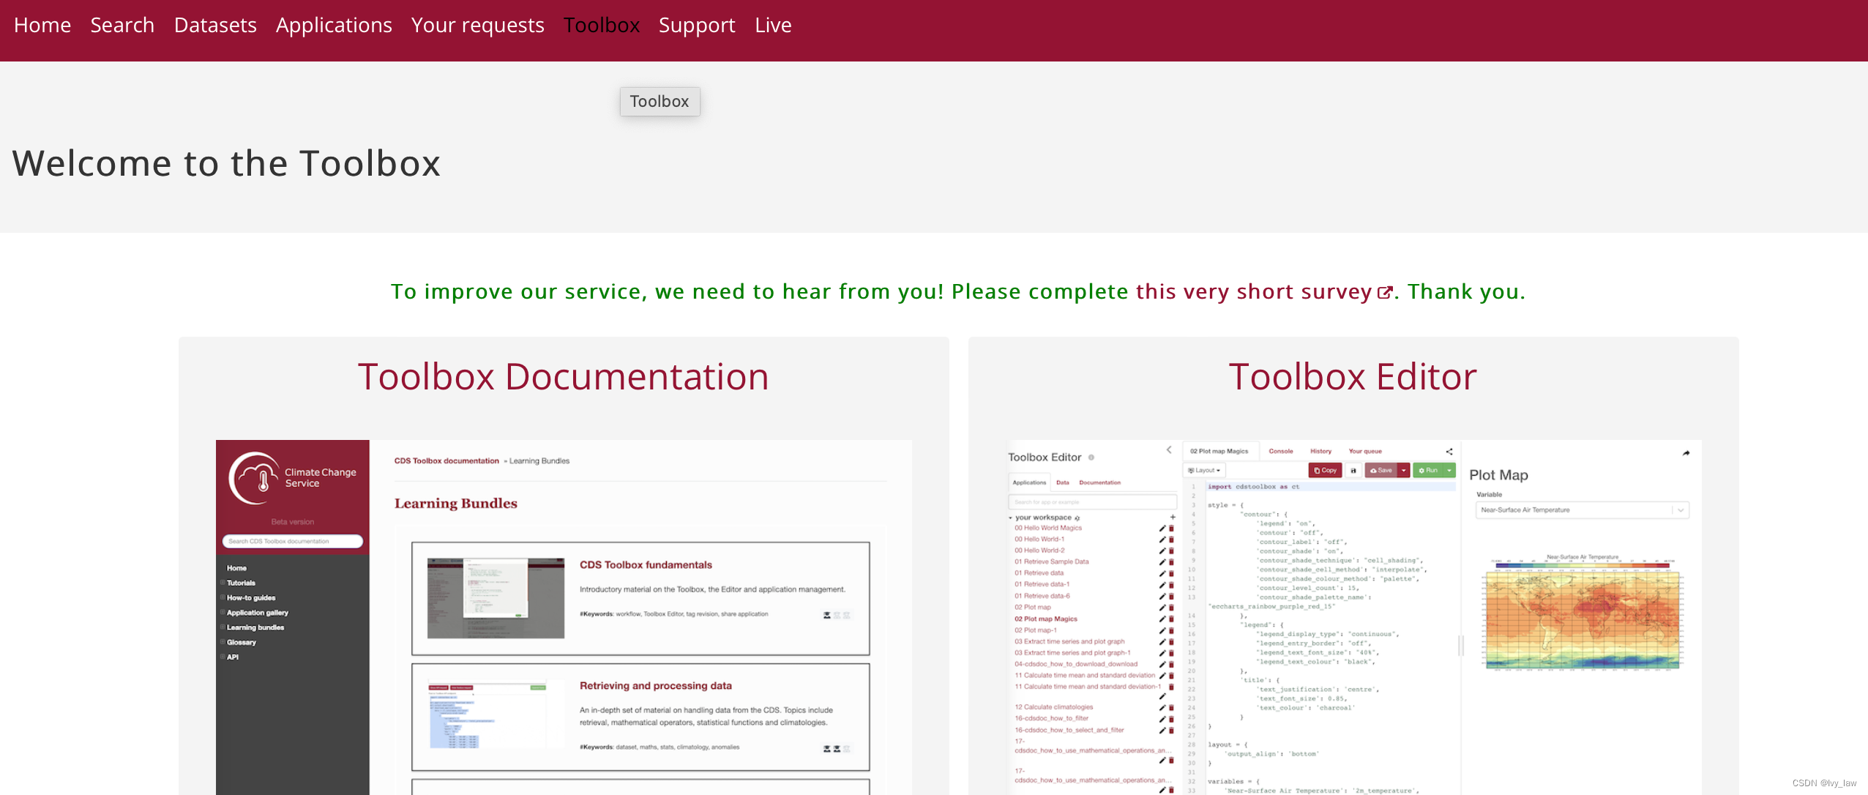The height and width of the screenshot is (795, 1868).
Task: Select the Support navigation item
Action: coord(696,26)
